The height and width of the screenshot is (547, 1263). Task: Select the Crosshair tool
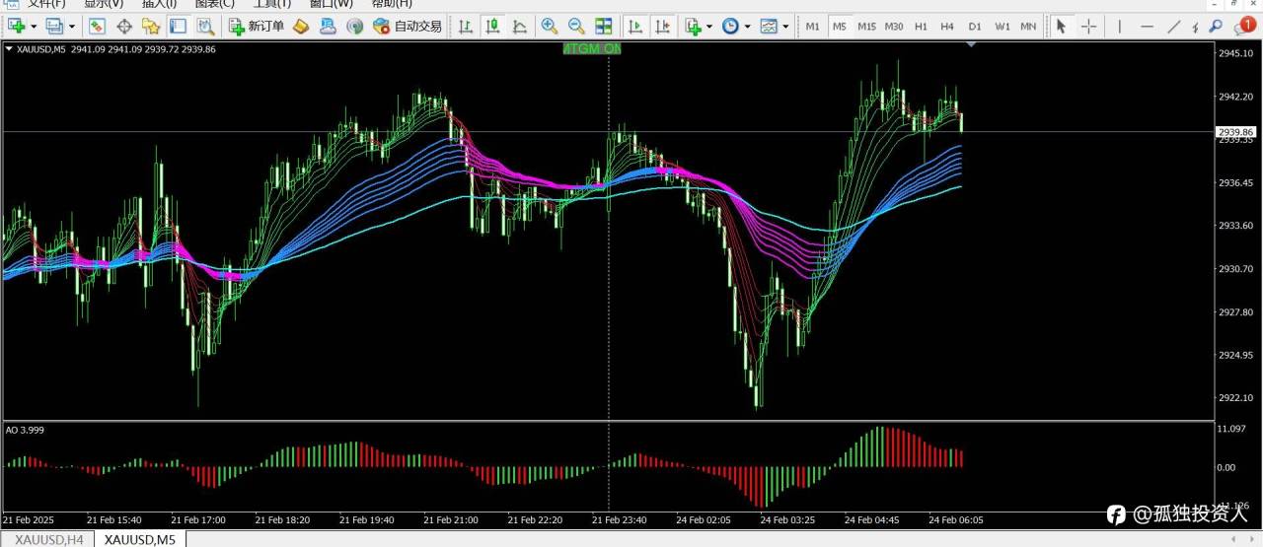click(x=1089, y=27)
